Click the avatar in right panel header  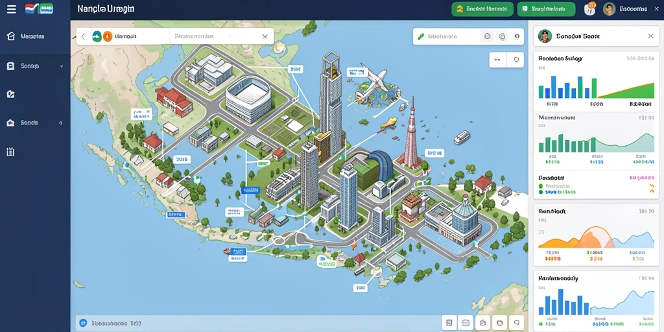[545, 36]
